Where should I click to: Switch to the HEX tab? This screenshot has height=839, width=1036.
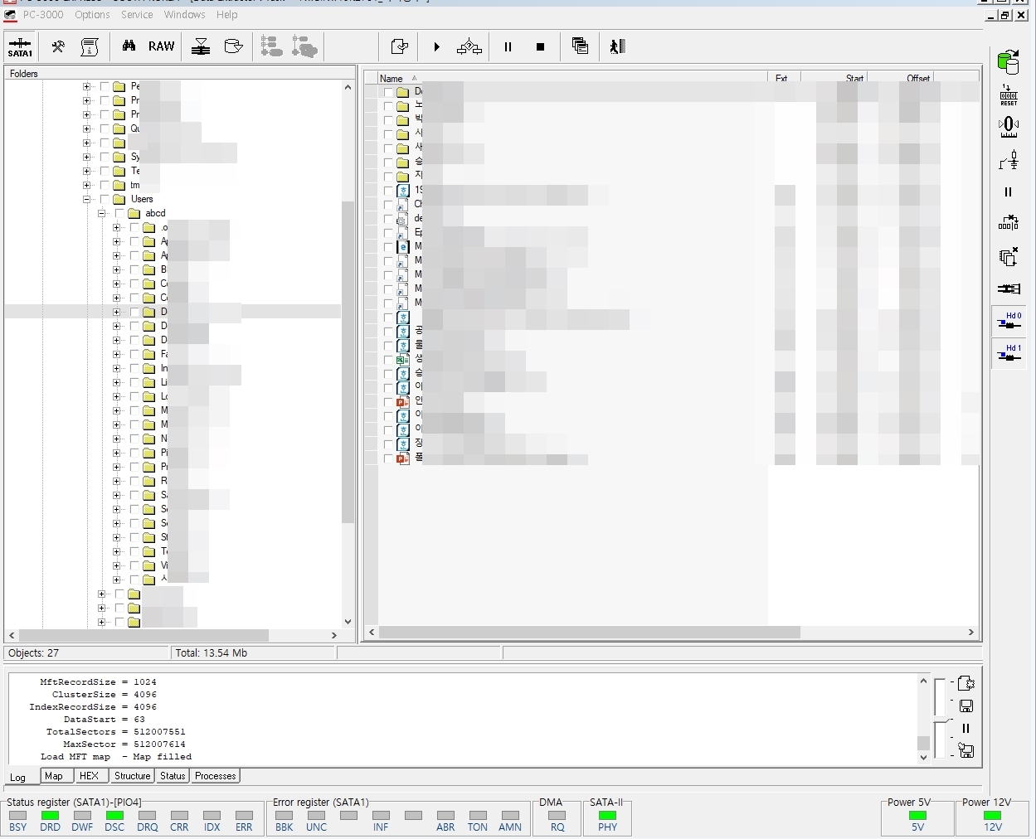pyautogui.click(x=89, y=776)
